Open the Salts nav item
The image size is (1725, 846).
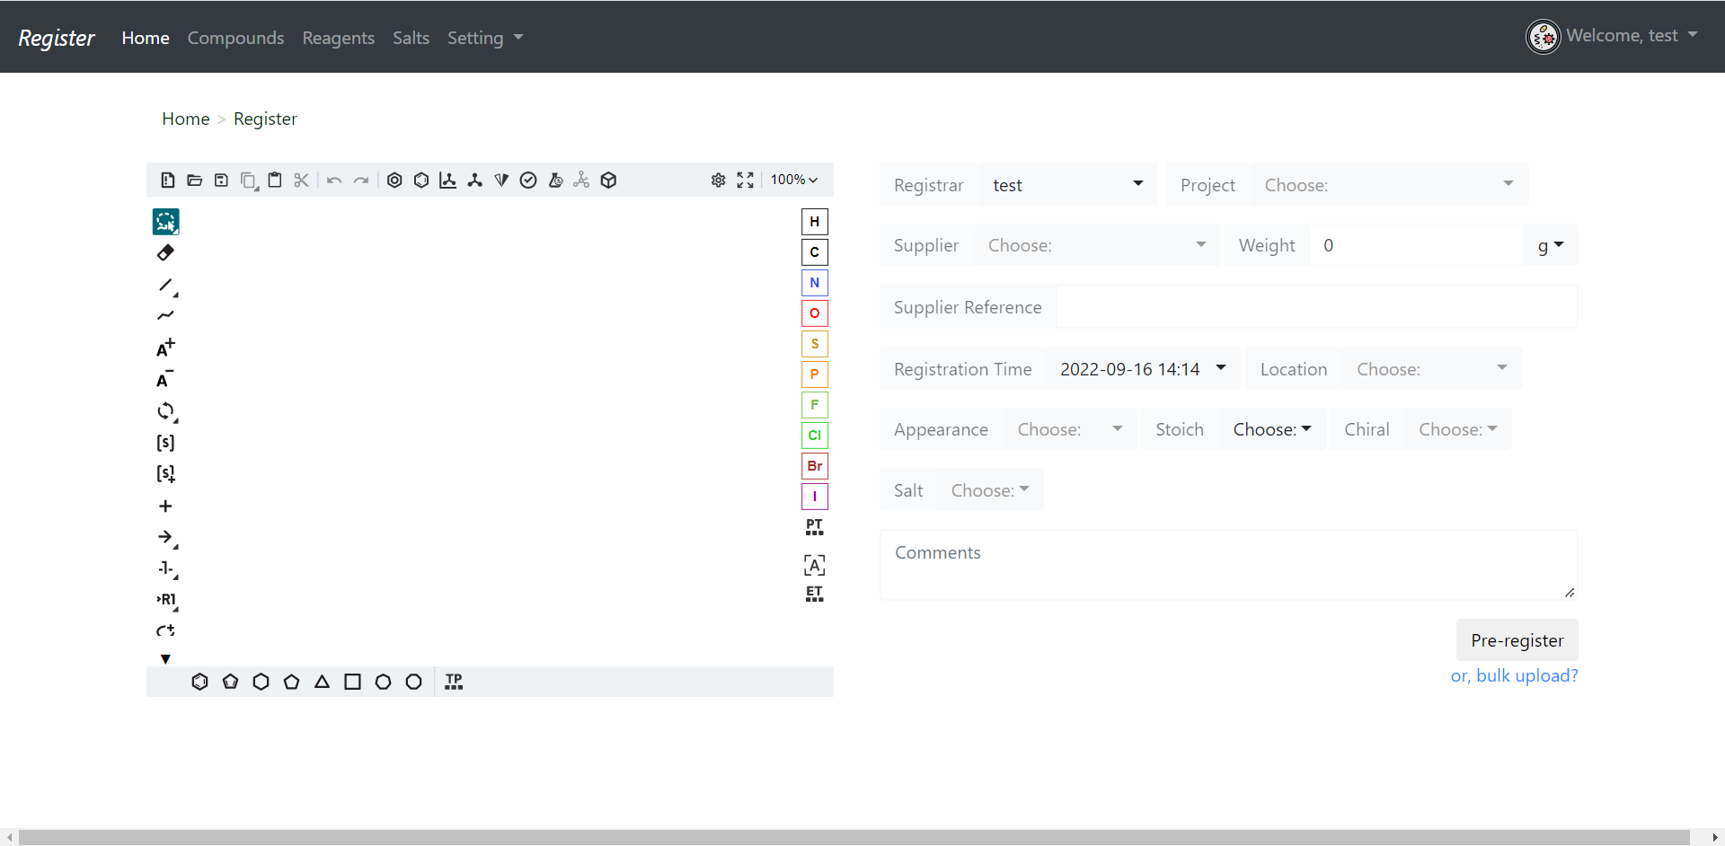[411, 38]
